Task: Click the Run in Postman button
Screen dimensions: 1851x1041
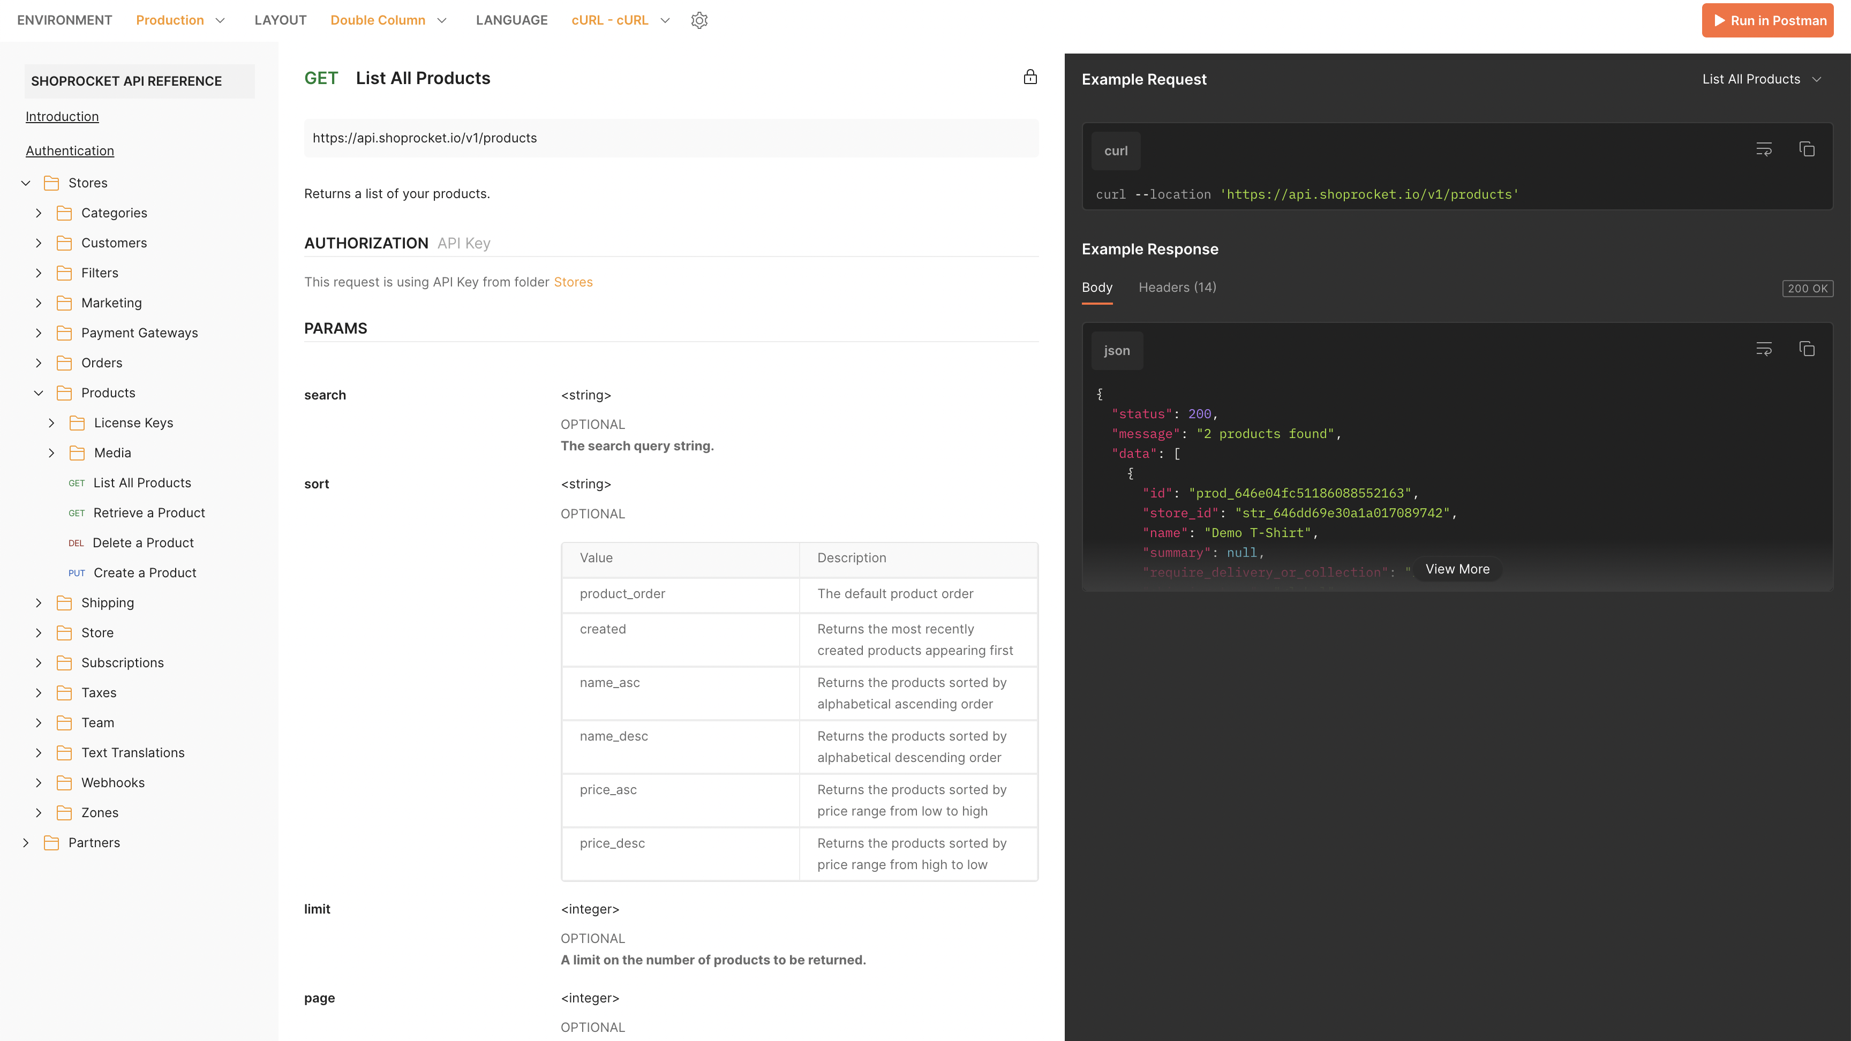Action: 1767,20
